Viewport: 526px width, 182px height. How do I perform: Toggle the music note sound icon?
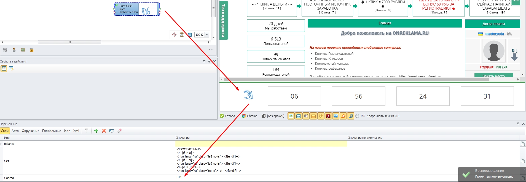[351, 116]
